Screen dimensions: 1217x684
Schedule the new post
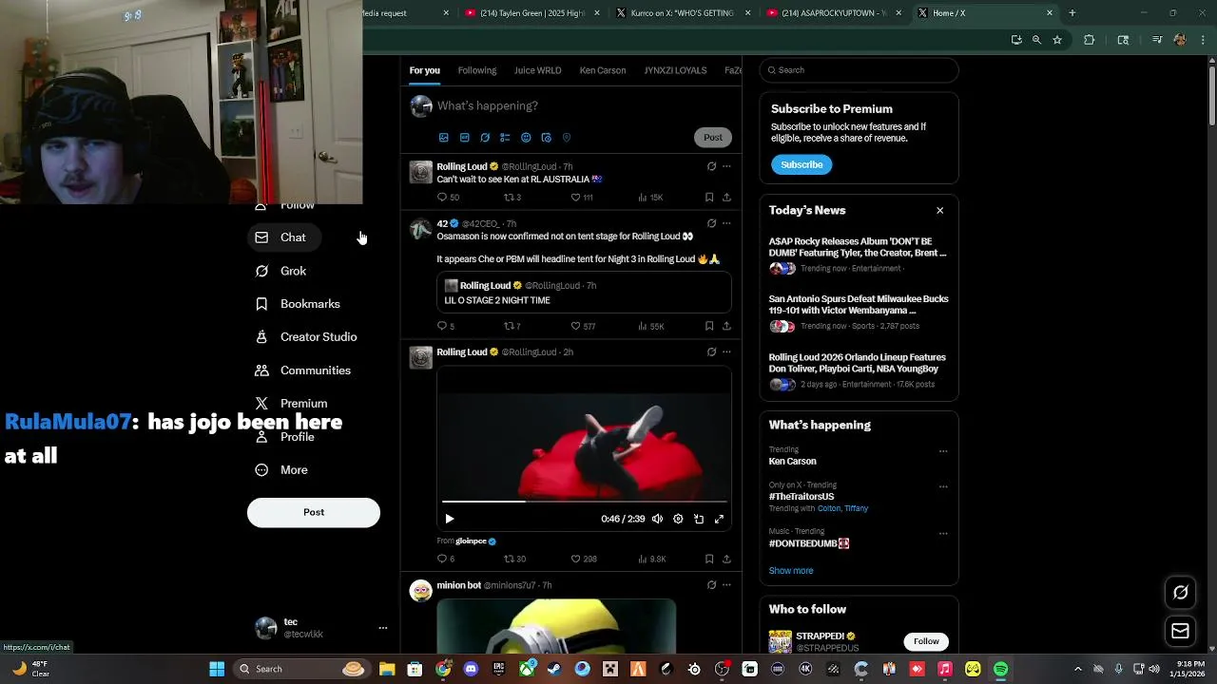(x=546, y=138)
